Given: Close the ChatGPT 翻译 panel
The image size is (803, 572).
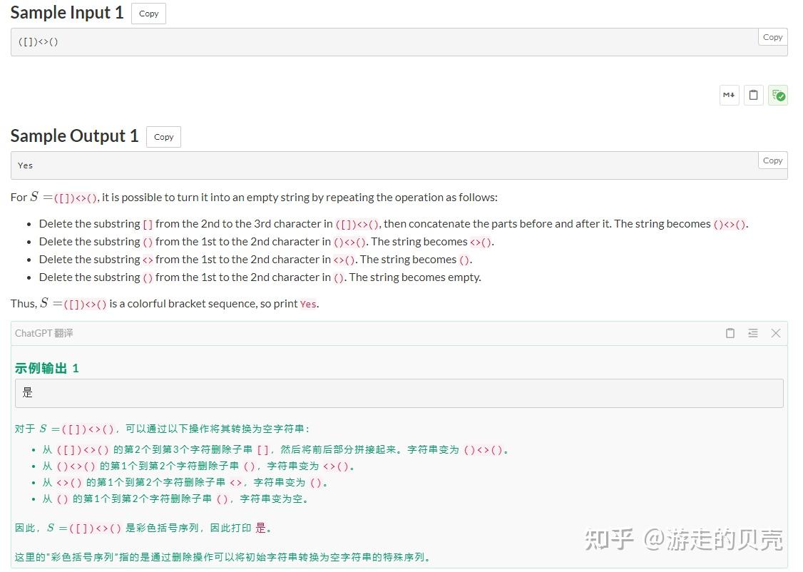Looking at the screenshot, I should tap(776, 333).
